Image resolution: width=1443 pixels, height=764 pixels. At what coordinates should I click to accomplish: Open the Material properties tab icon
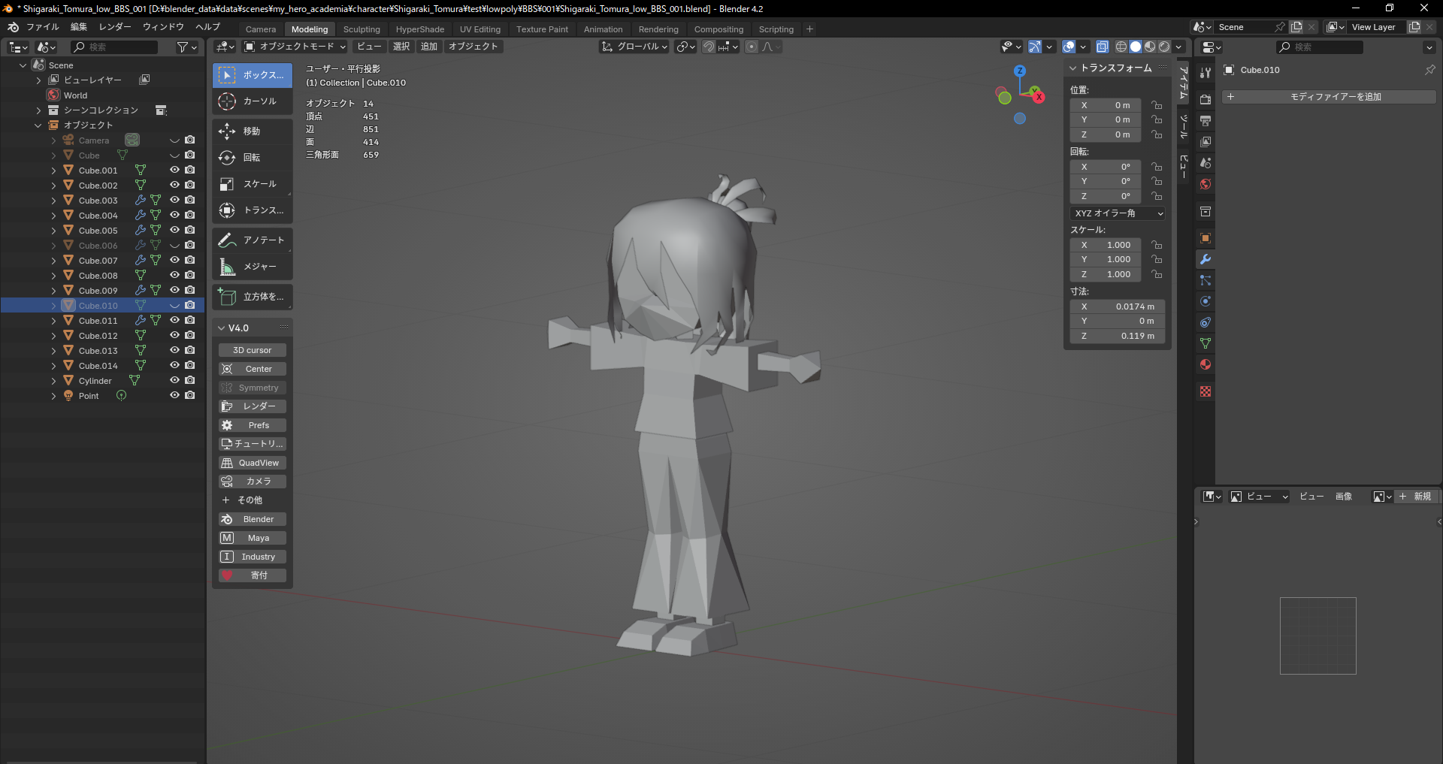(x=1206, y=364)
